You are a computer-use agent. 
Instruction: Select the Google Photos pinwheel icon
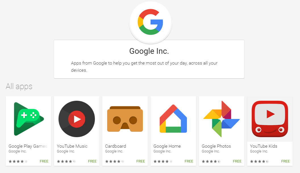click(222, 119)
